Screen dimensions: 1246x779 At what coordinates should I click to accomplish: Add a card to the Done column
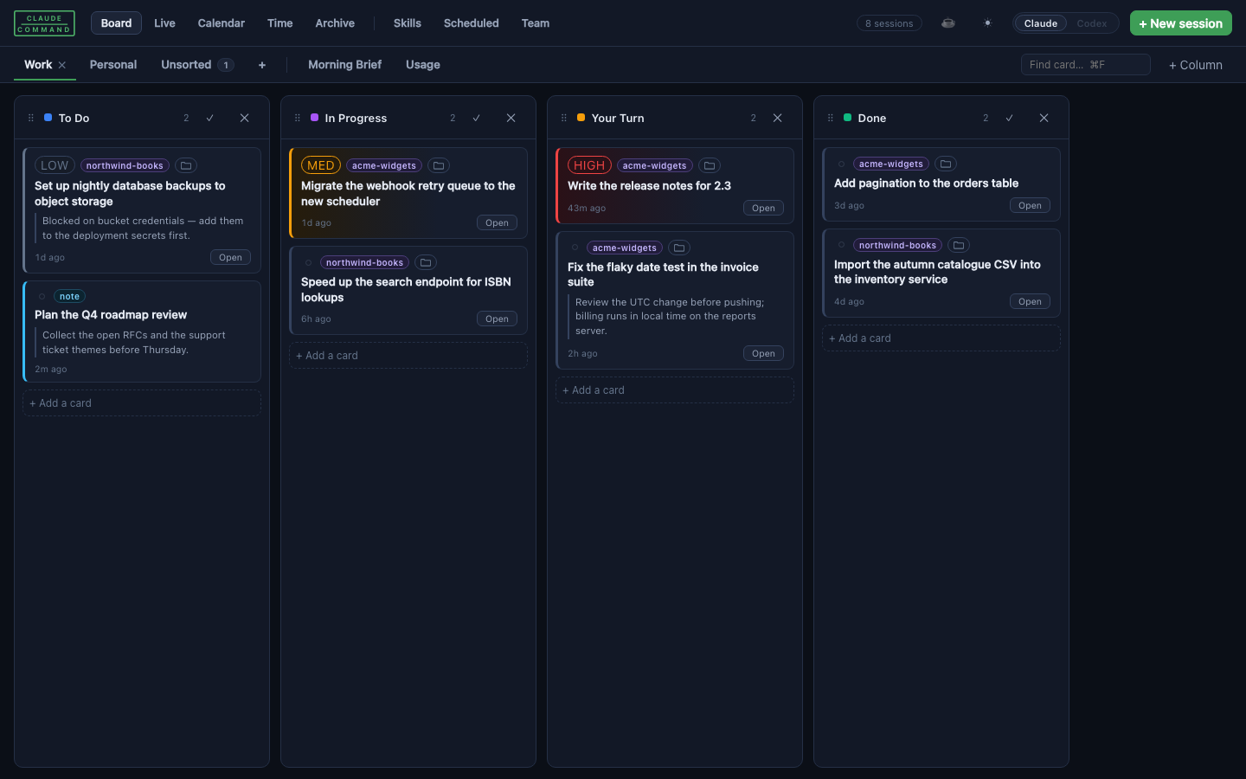click(941, 338)
